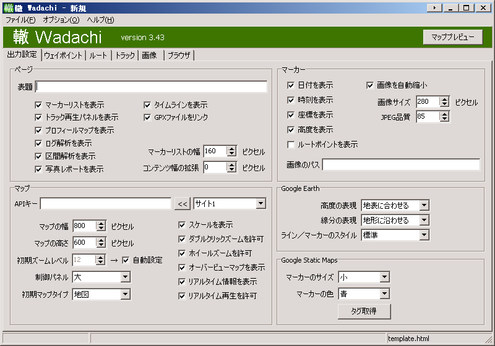This screenshot has height=346, width=495.
Task: Open ライン/マーカーのスタイル dropdown
Action: point(395,235)
